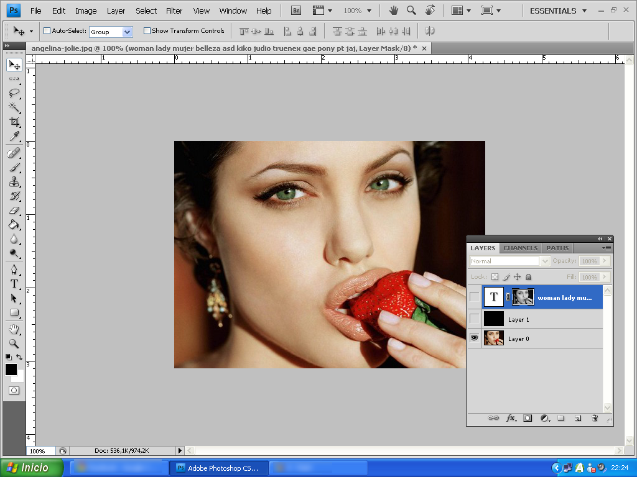The width and height of the screenshot is (637, 477).
Task: Click the delete layer trash icon
Action: point(595,419)
